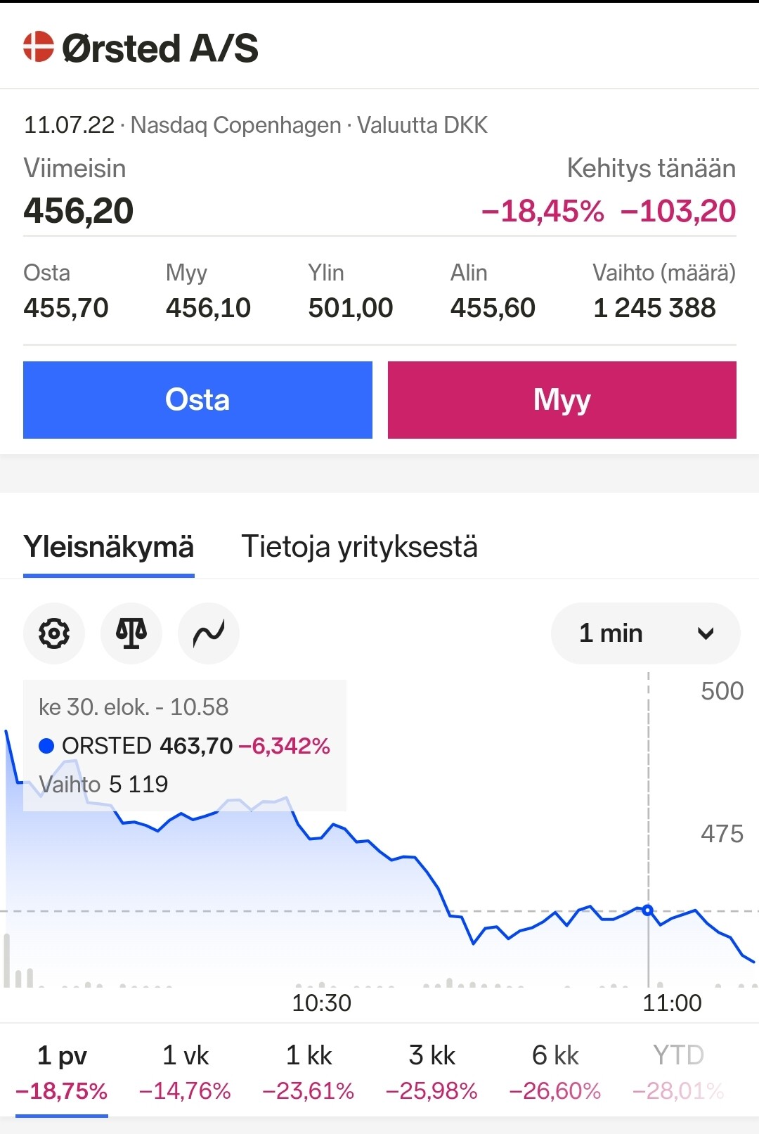The image size is (759, 1134).
Task: Switch to Yleisnäkymä tab
Action: tap(109, 547)
